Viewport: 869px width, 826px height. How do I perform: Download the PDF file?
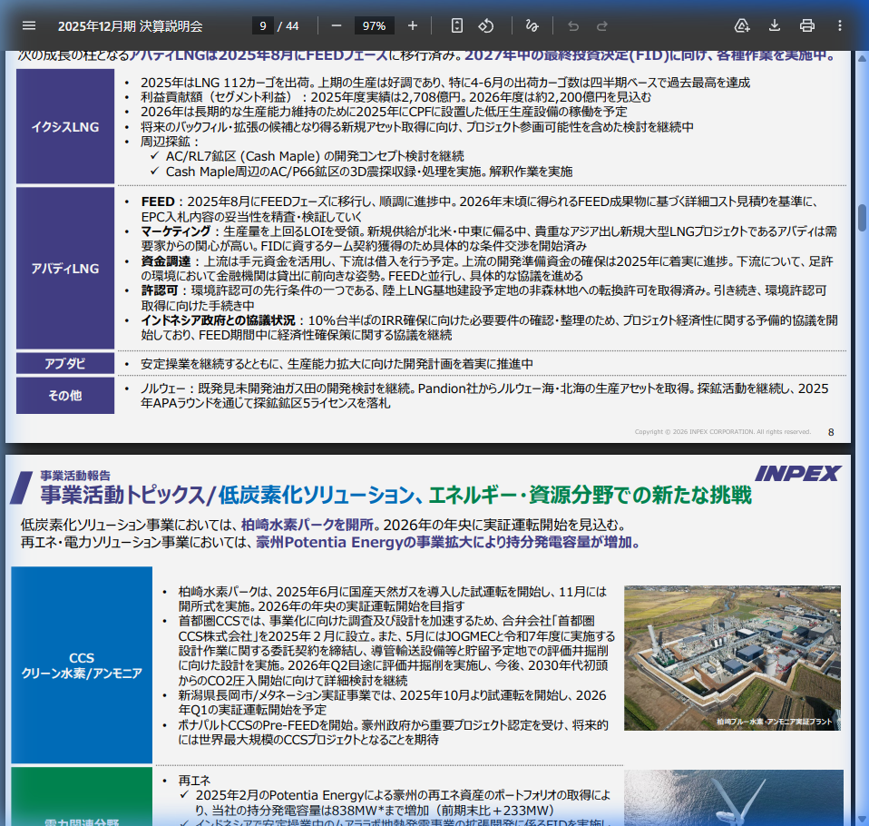click(775, 25)
